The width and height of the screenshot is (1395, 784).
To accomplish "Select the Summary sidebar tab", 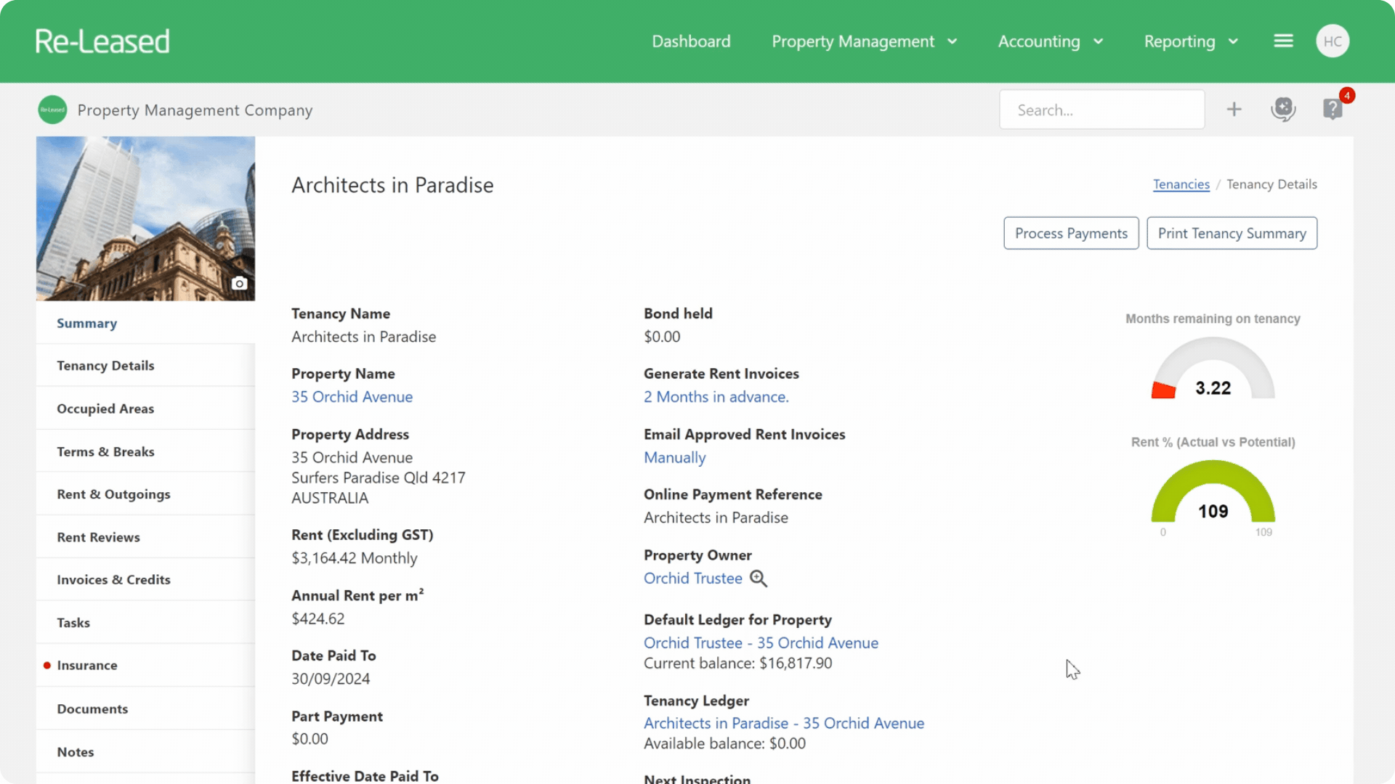I will point(145,323).
